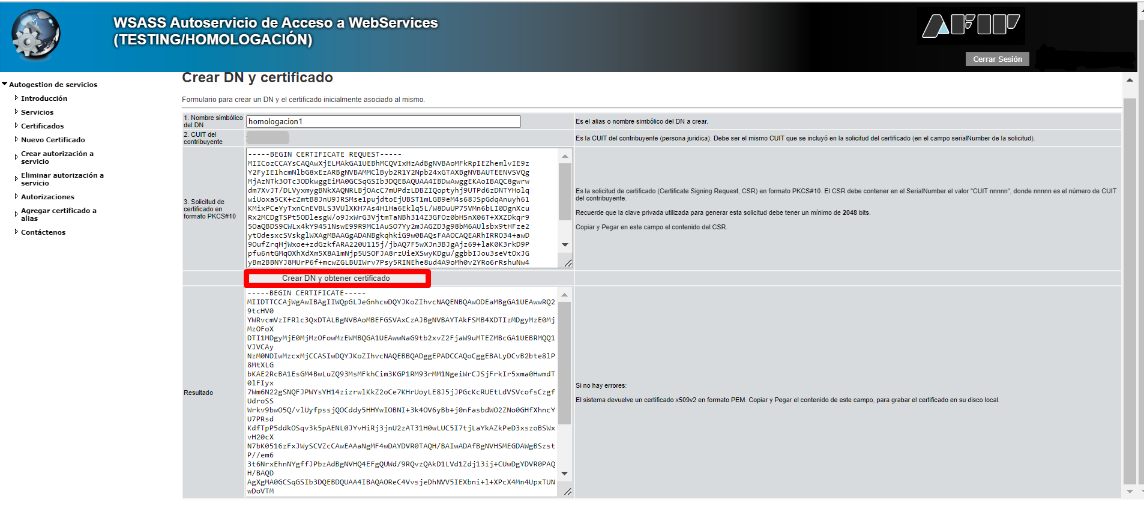Viewport: 1144px width, 509px height.
Task: Expand the Eliminar autorización a servicio arrow
Action: click(x=16, y=179)
